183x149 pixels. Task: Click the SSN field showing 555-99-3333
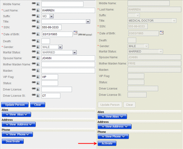(51, 27)
